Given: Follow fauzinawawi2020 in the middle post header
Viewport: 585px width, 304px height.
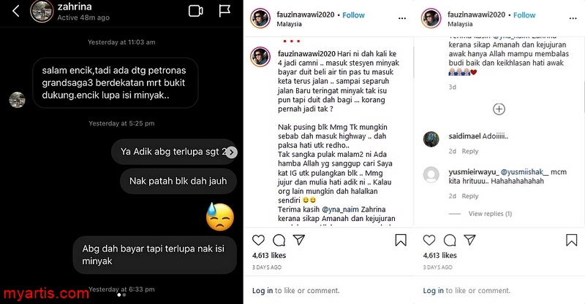Looking at the screenshot, I should point(353,15).
